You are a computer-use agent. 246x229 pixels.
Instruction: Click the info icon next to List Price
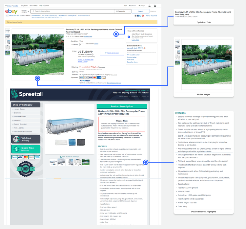tap(92, 55)
